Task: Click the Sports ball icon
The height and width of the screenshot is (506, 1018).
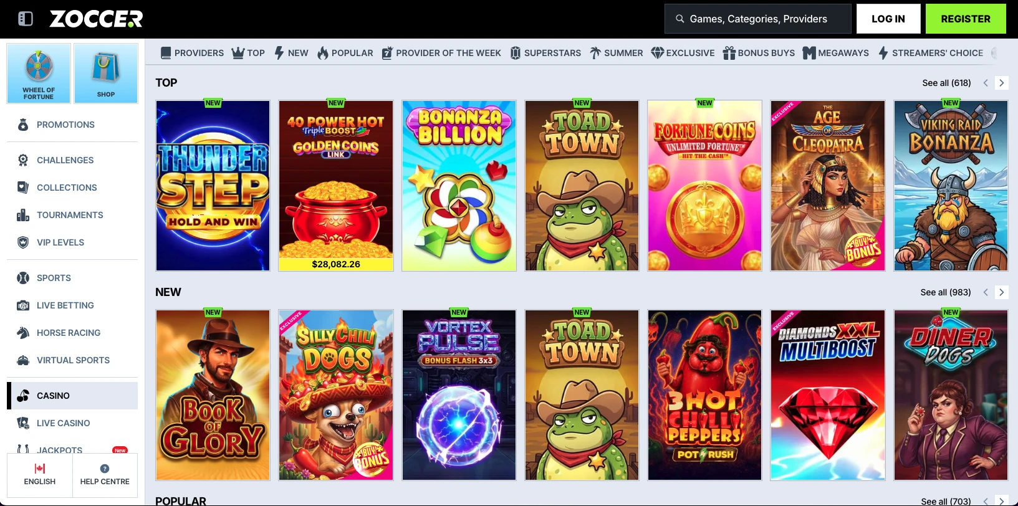Action: click(23, 278)
